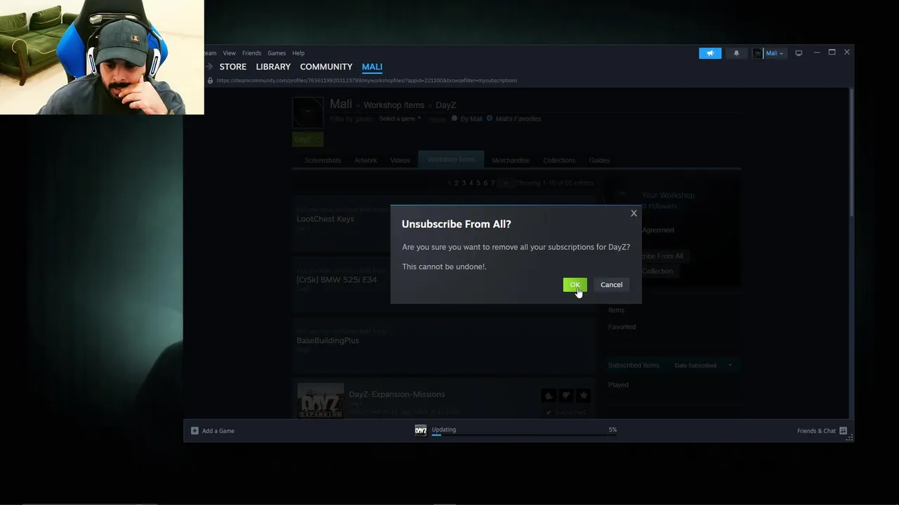Viewport: 899px width, 505px height.
Task: Open the LootChest Keys workshop item
Action: coord(325,219)
